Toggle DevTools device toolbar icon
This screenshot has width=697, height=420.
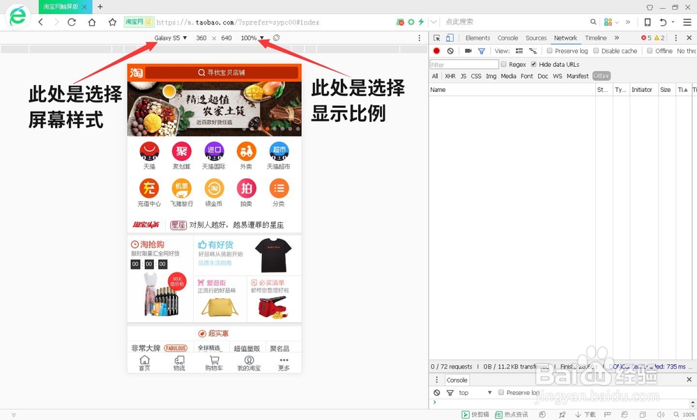(x=450, y=38)
